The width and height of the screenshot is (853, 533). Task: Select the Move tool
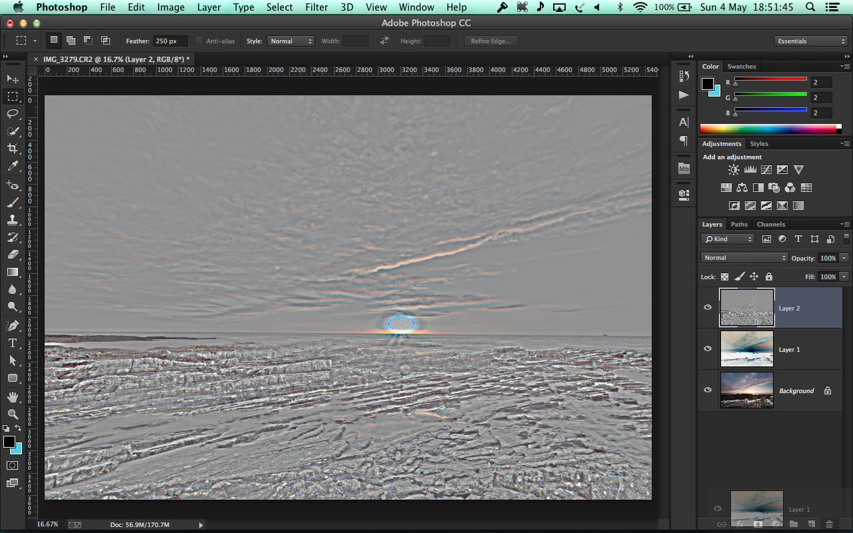12,79
